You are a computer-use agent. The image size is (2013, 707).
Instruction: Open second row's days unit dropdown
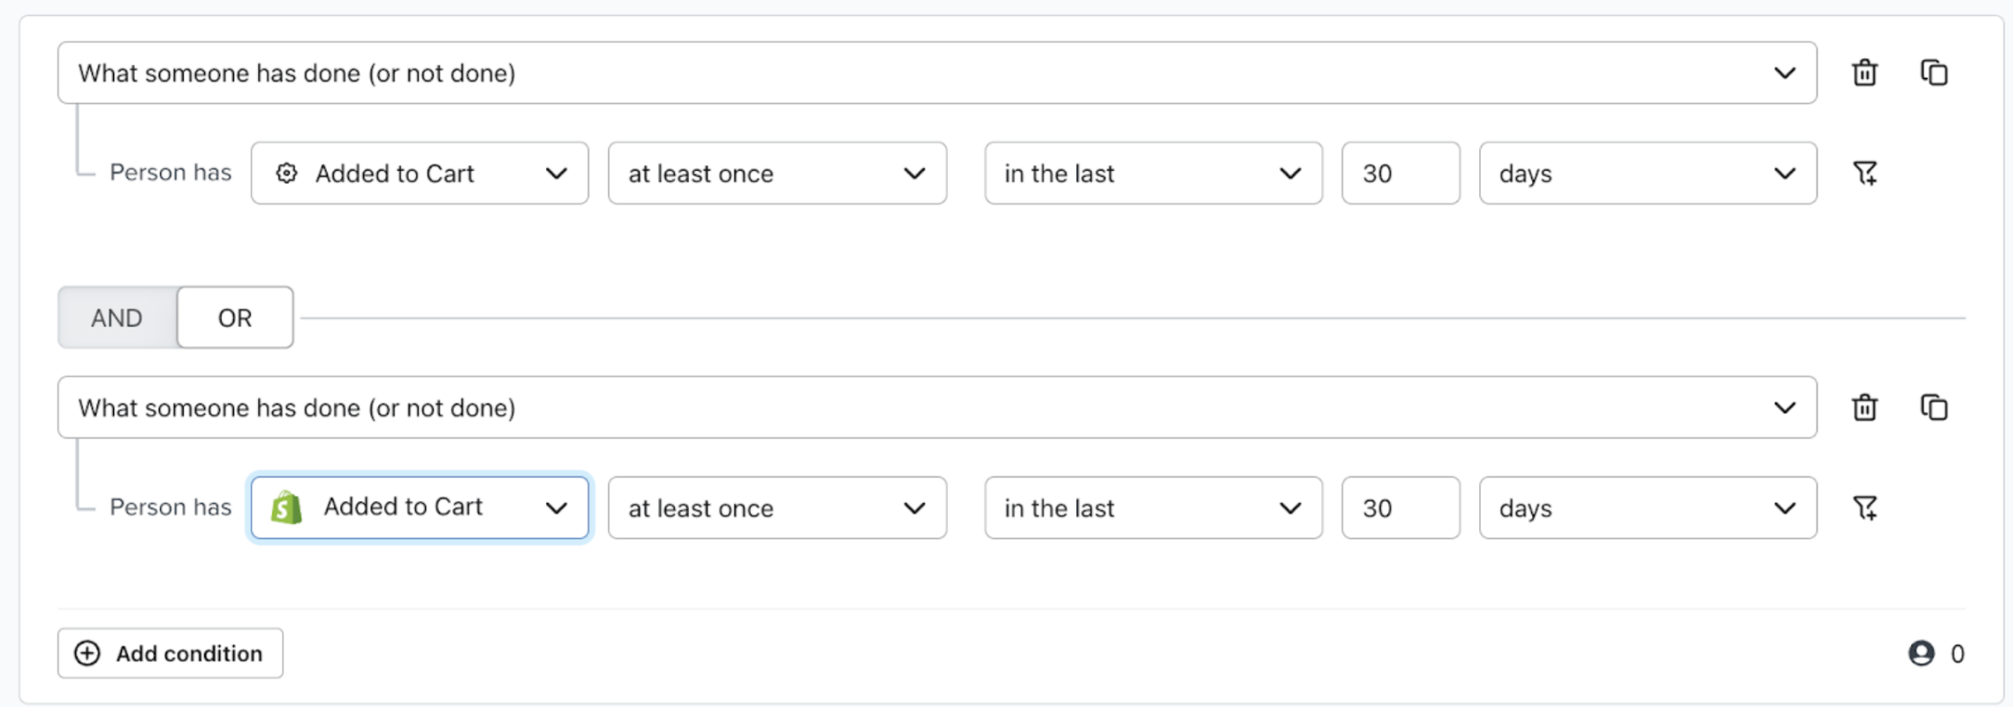tap(1647, 508)
